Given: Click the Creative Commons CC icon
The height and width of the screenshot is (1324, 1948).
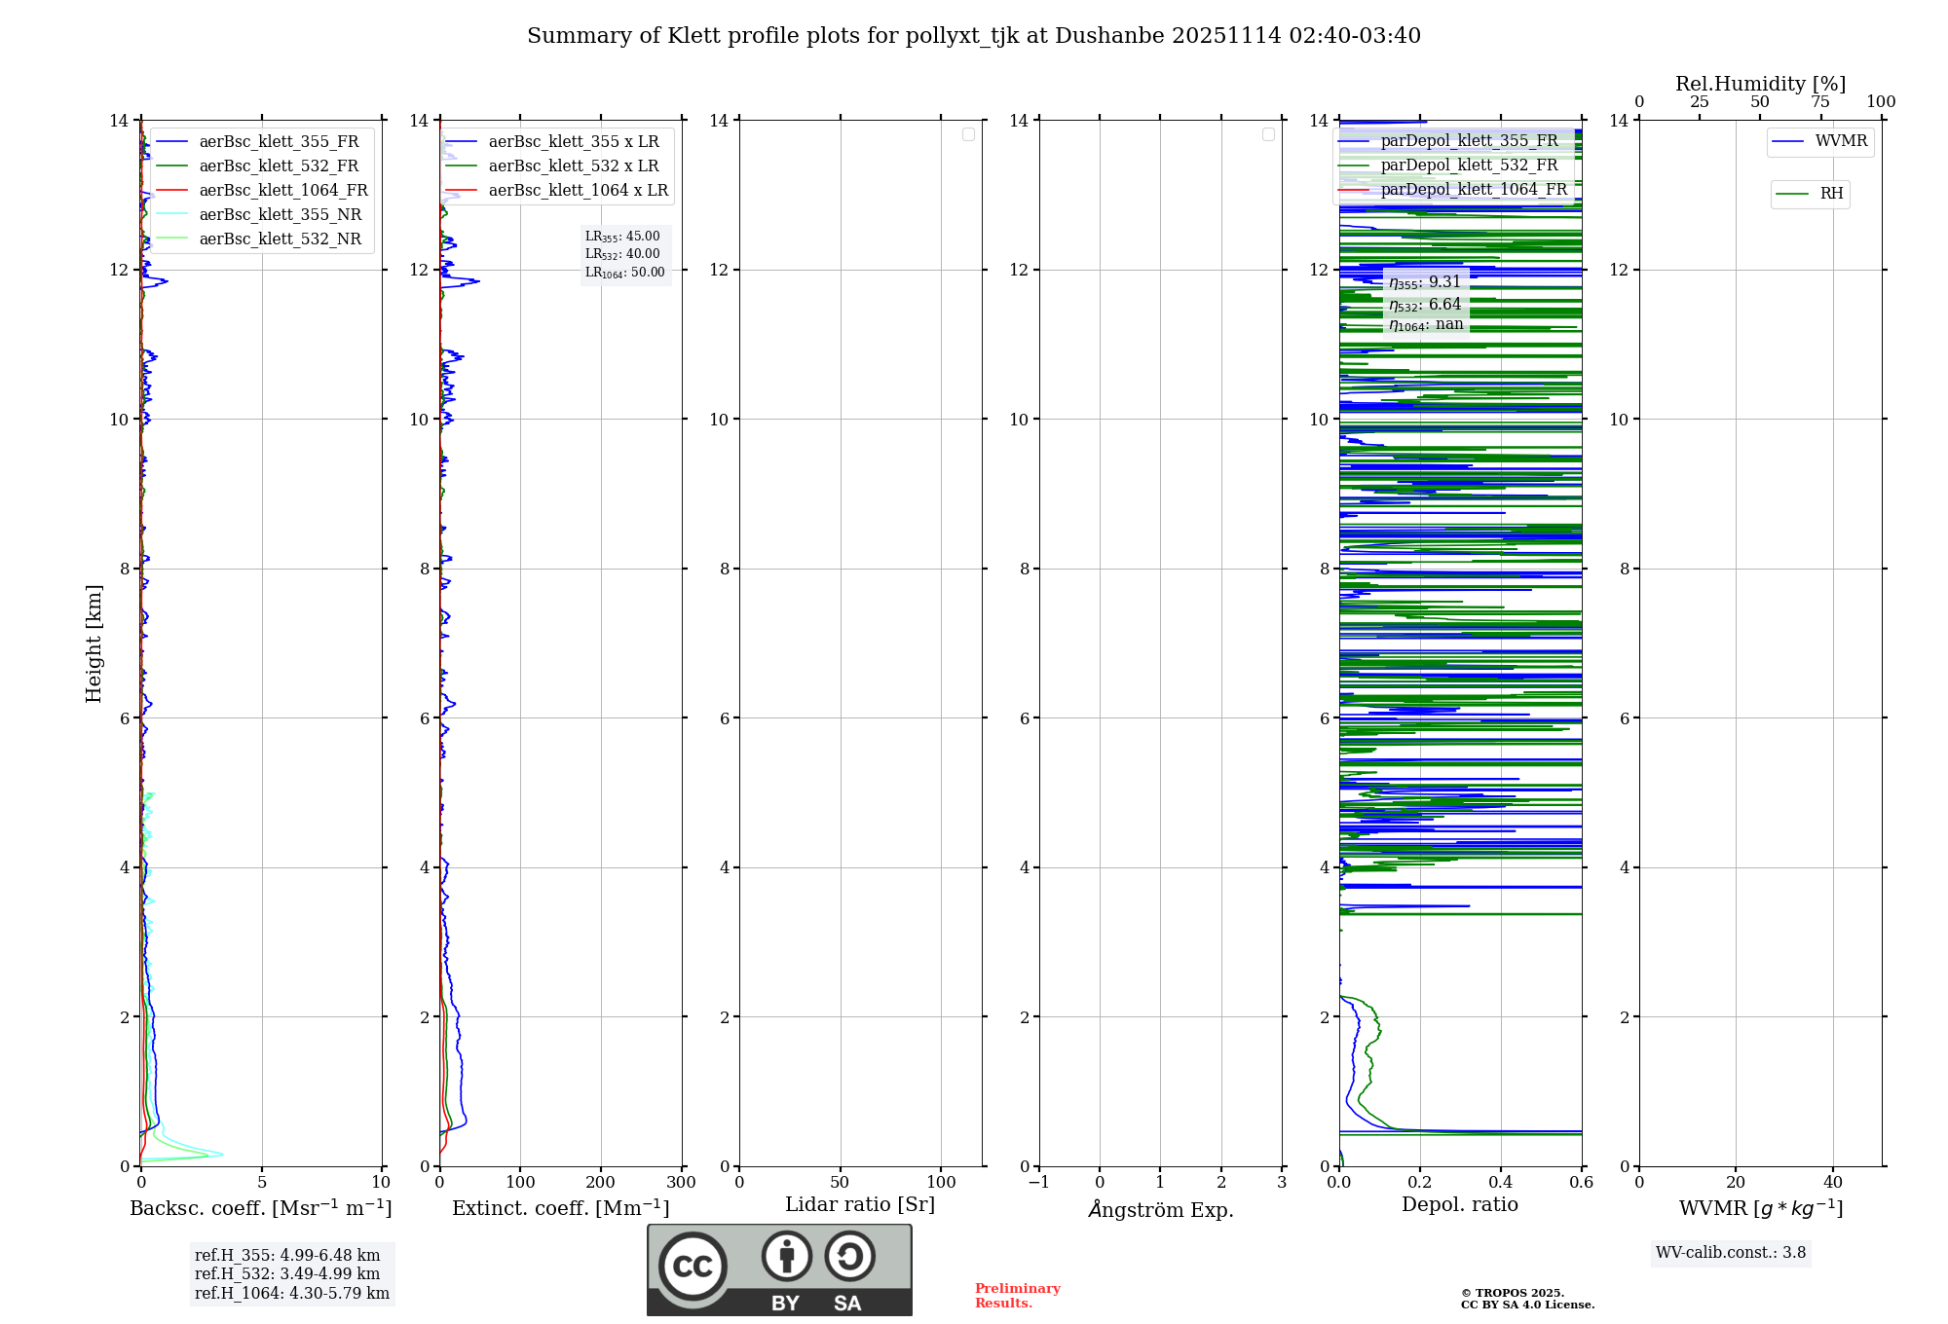Looking at the screenshot, I should pyautogui.click(x=693, y=1266).
